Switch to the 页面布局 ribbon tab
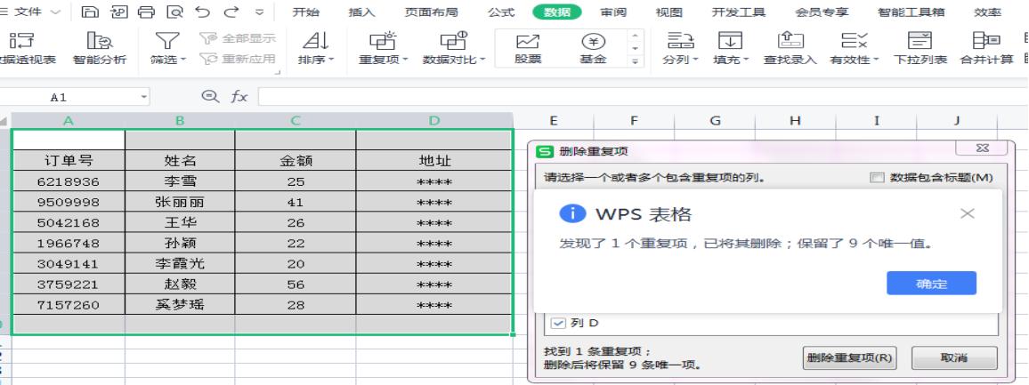This screenshot has width=1029, height=385. (431, 12)
